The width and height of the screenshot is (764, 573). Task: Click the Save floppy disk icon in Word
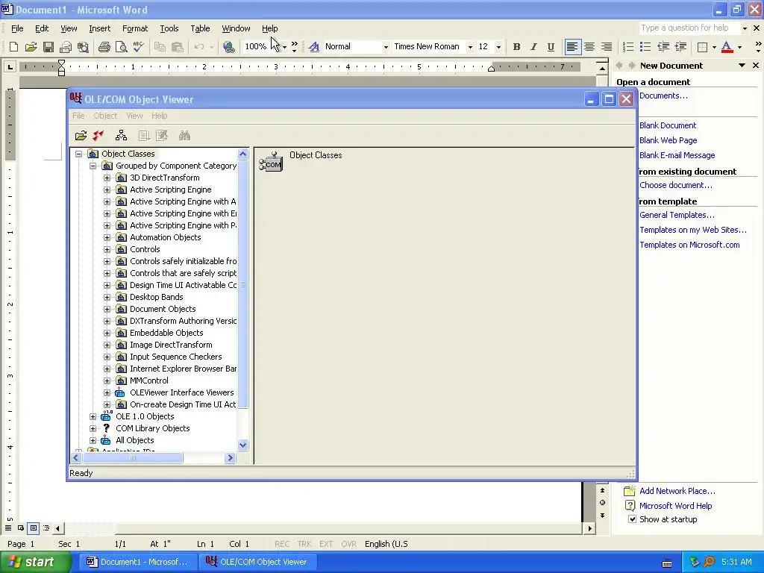pyautogui.click(x=48, y=47)
